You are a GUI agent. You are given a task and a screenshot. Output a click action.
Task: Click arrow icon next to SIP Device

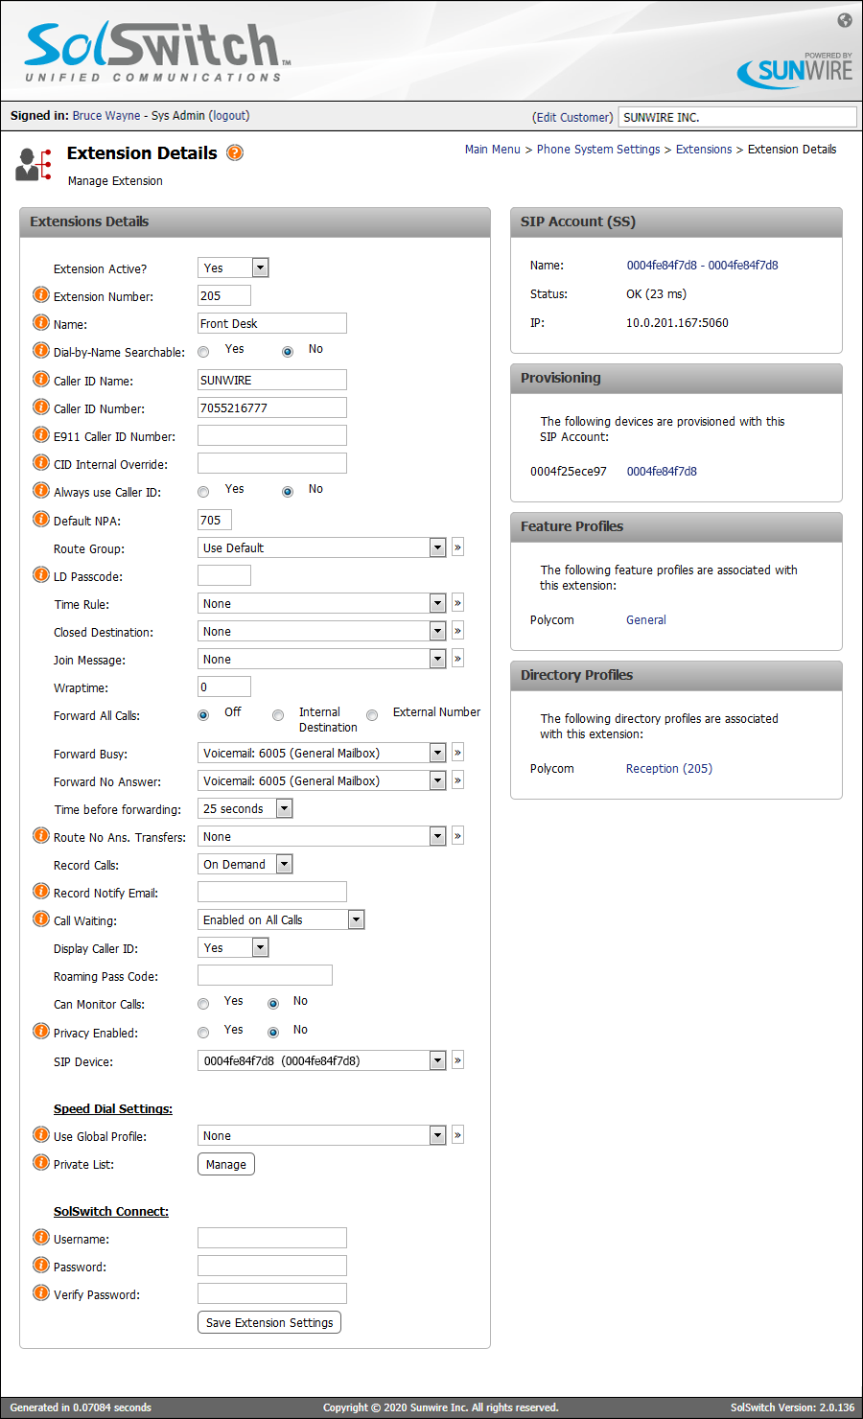pyautogui.click(x=457, y=1060)
